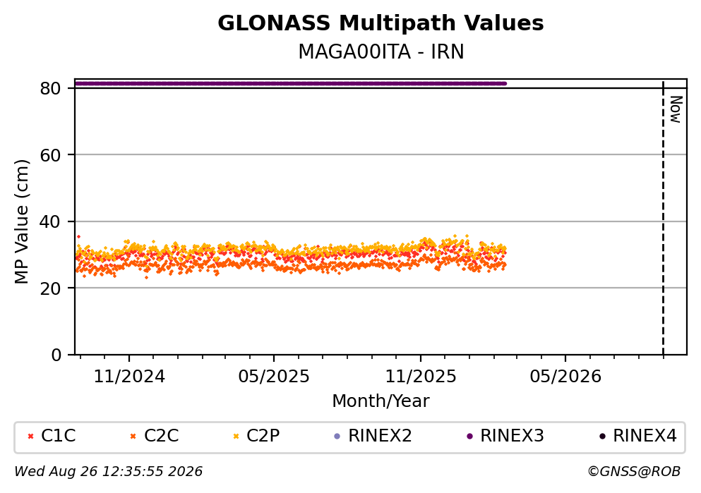Click the Now dashed vertical line
Image resolution: width=701 pixels, height=493 pixels.
pyautogui.click(x=663, y=217)
